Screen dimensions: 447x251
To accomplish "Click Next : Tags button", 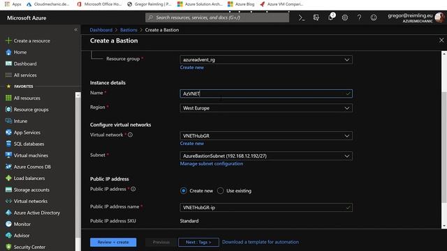I will tap(198, 242).
